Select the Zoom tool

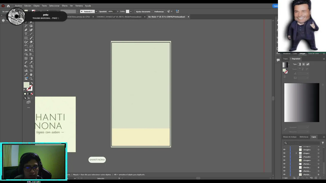(x=31, y=79)
